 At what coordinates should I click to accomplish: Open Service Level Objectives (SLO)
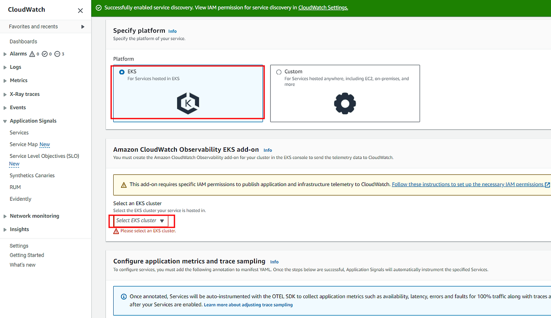pyautogui.click(x=44, y=156)
